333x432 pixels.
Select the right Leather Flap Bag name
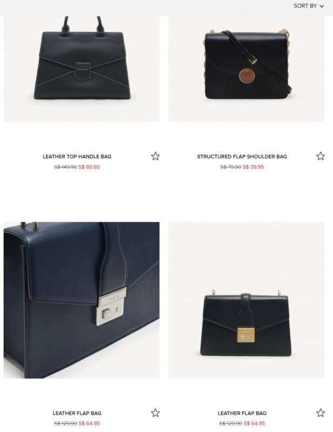click(242, 413)
